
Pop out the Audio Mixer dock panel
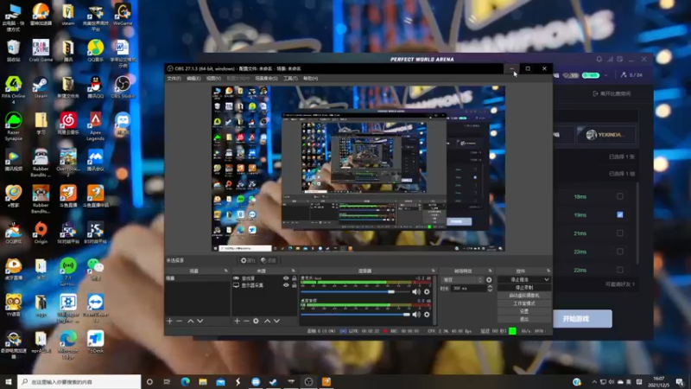434,271
